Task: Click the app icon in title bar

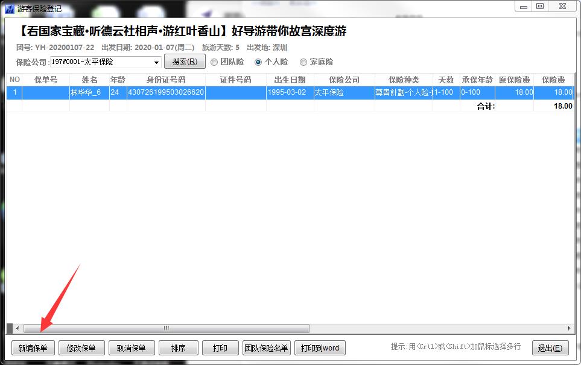Action: [10, 8]
